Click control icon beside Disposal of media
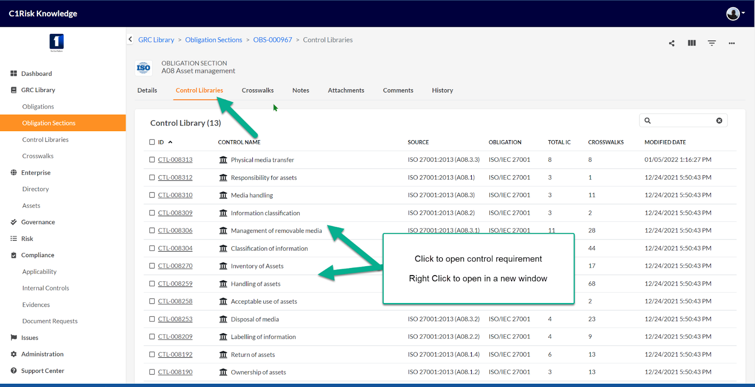Image resolution: width=755 pixels, height=387 pixels. [x=223, y=319]
